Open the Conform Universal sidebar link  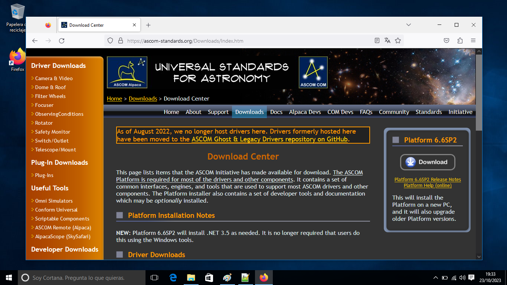click(56, 210)
